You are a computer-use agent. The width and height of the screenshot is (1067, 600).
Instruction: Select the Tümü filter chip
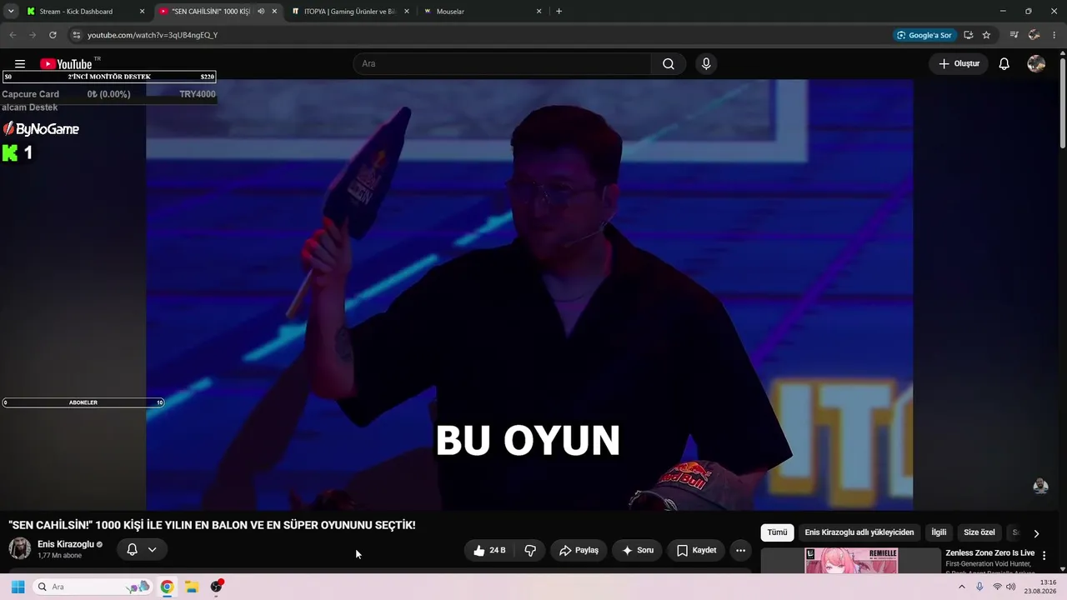[777, 532]
